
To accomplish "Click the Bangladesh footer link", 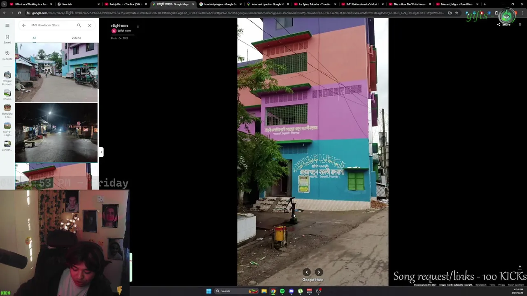I will pyautogui.click(x=481, y=285).
